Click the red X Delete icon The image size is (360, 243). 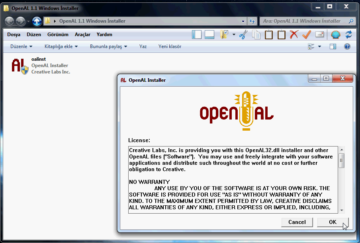tap(294, 35)
